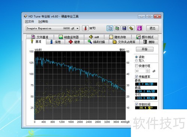Click the floppy disk save icon

(124, 28)
